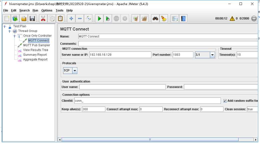260x144 pixels.
Task: Open the Options menu
Action: (x=47, y=10)
